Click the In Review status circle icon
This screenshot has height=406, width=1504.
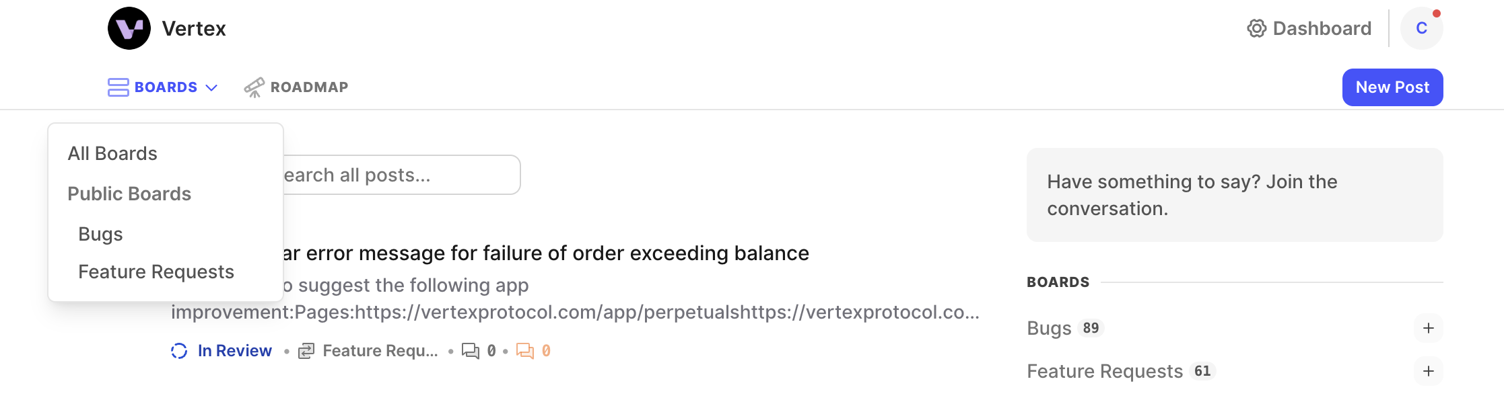179,351
